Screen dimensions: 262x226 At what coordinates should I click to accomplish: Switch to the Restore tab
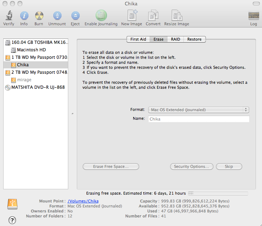coord(194,39)
